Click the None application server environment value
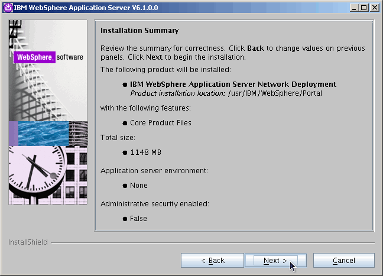This screenshot has height=276, width=383. pos(138,186)
